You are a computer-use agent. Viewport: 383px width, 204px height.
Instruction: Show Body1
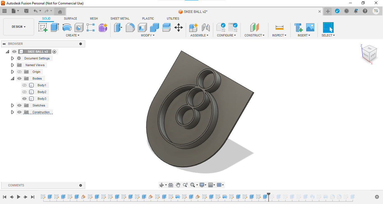click(x=24, y=85)
